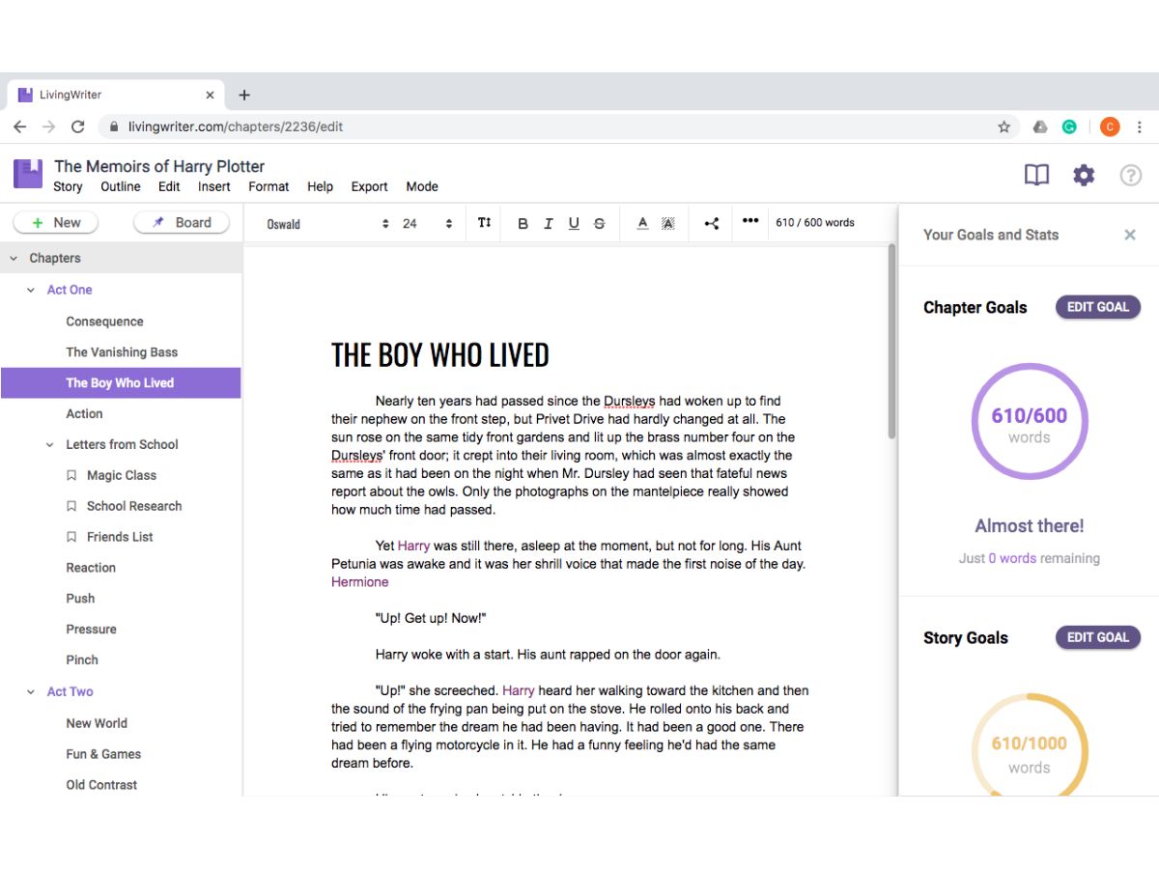Toggle italic formatting in editor toolbar

[548, 223]
